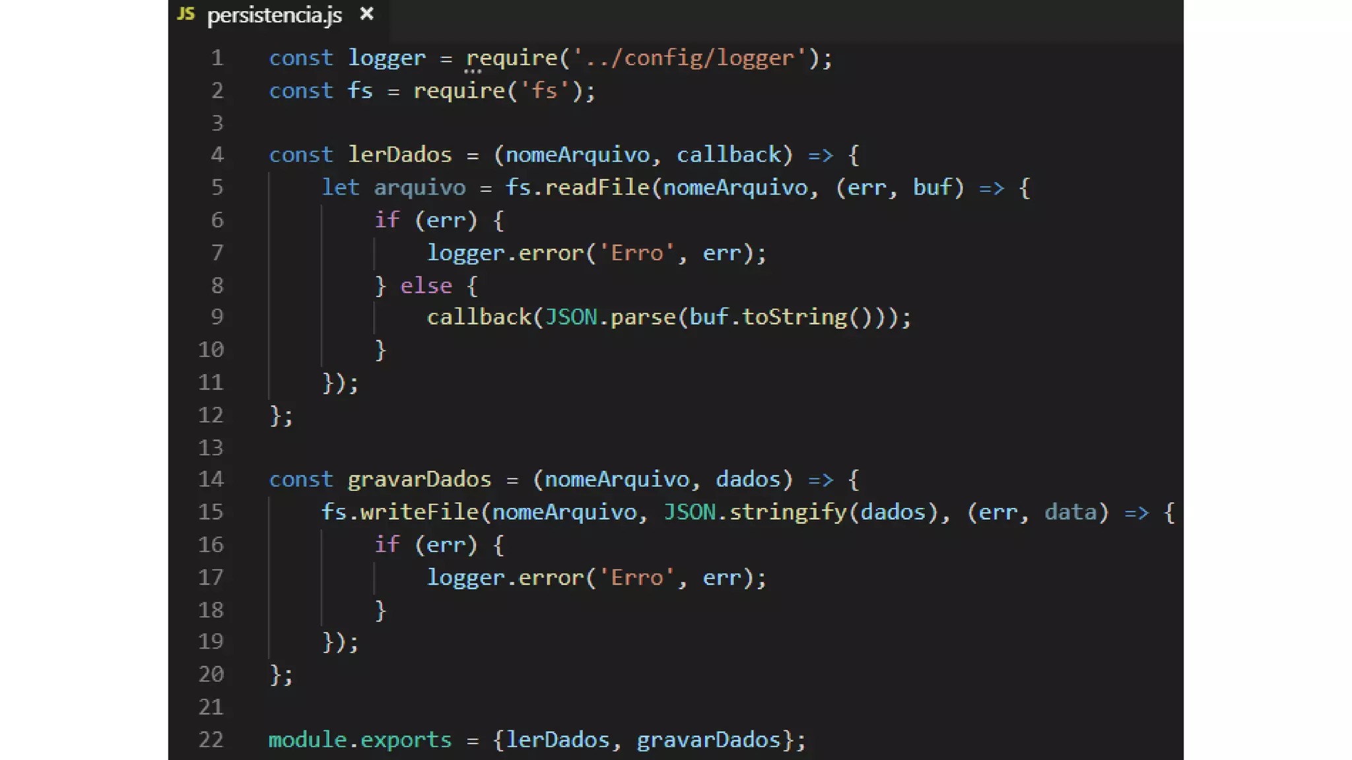Screen dimensions: 1352x760
Task: Click writeFile method on line 15
Action: point(419,513)
